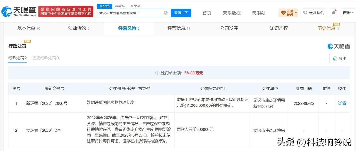Click the VIP badge beside 行政处罚 heading
This screenshot has width=356, height=151.
coord(27,41)
